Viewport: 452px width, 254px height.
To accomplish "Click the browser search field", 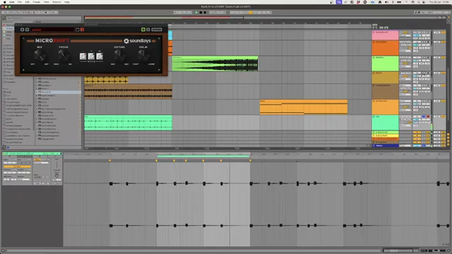I will pyautogui.click(x=43, y=18).
